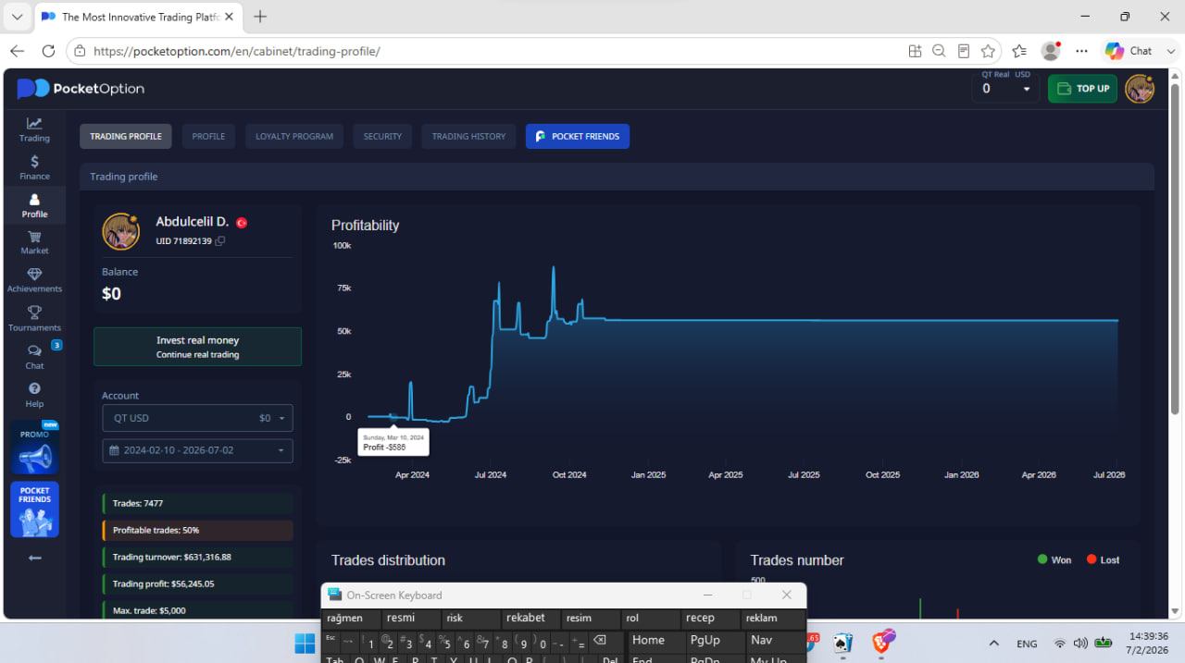Open the Trading section in the sidebar
1185x663 pixels.
[x=34, y=129]
